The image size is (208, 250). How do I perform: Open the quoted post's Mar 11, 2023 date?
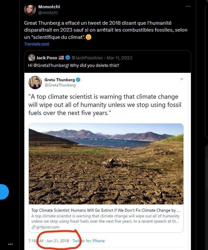pos(119,58)
